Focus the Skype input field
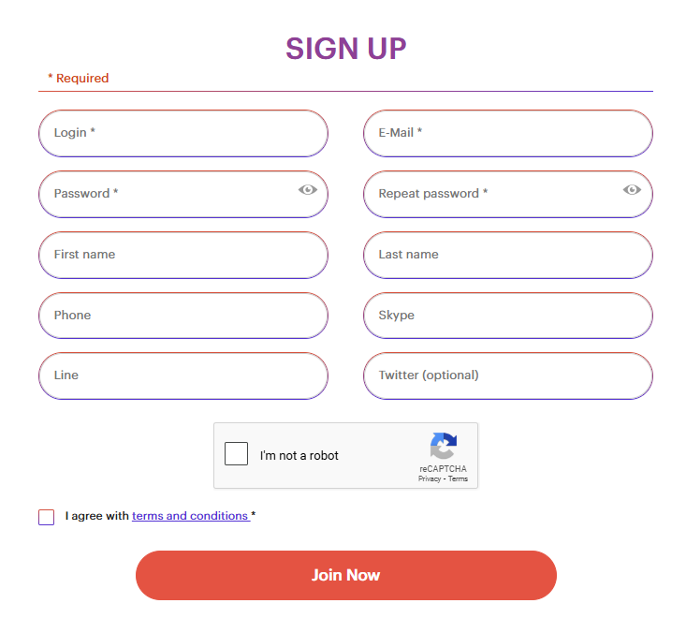 508,316
